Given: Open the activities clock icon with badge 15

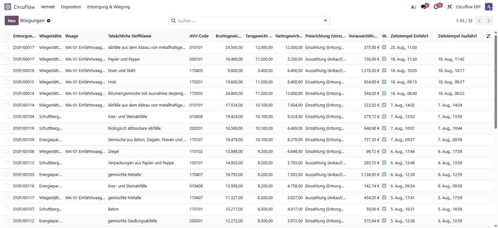Looking at the screenshot, I should (x=437, y=7).
